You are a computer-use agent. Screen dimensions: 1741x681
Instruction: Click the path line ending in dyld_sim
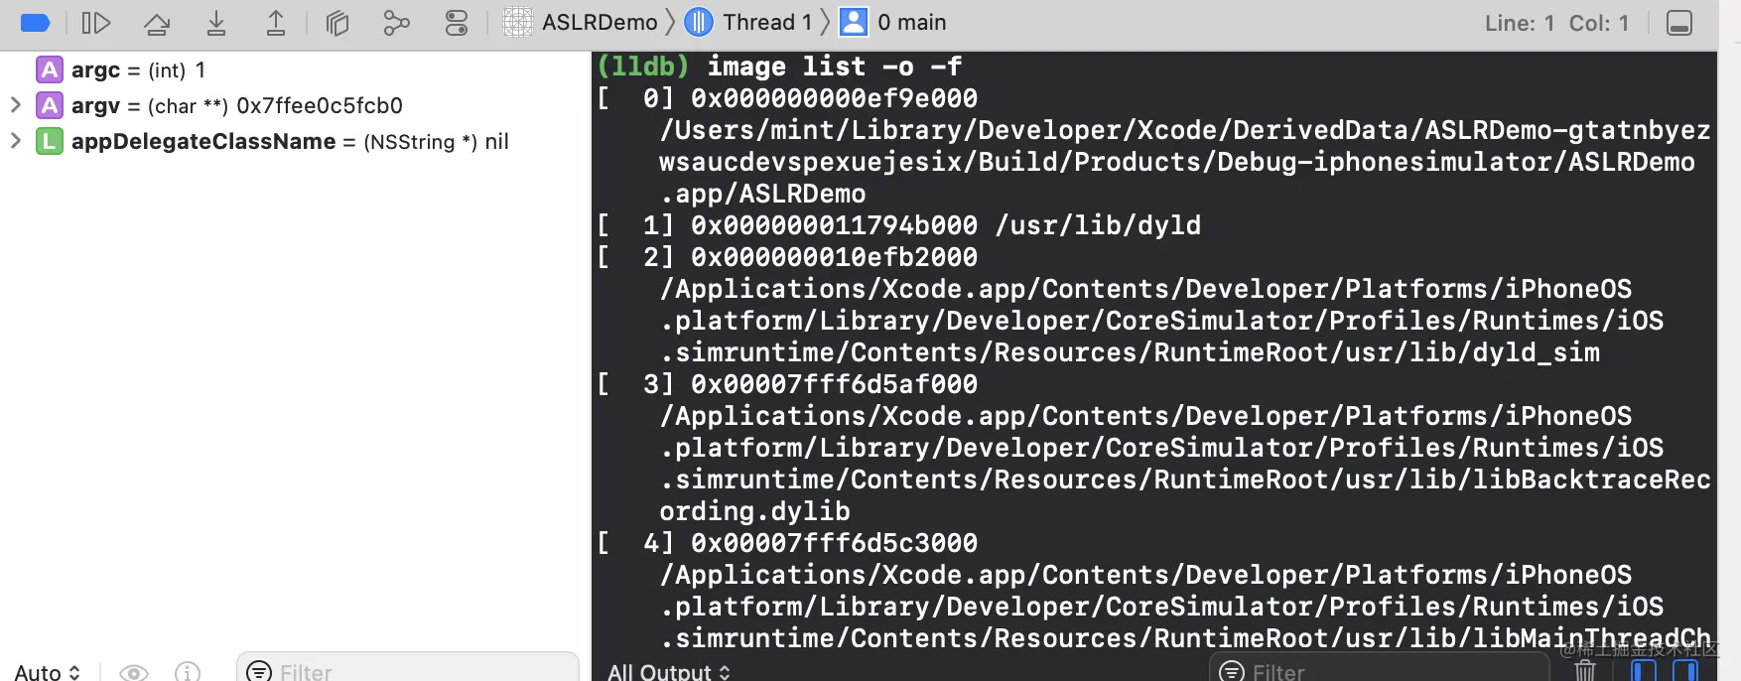(x=1130, y=352)
